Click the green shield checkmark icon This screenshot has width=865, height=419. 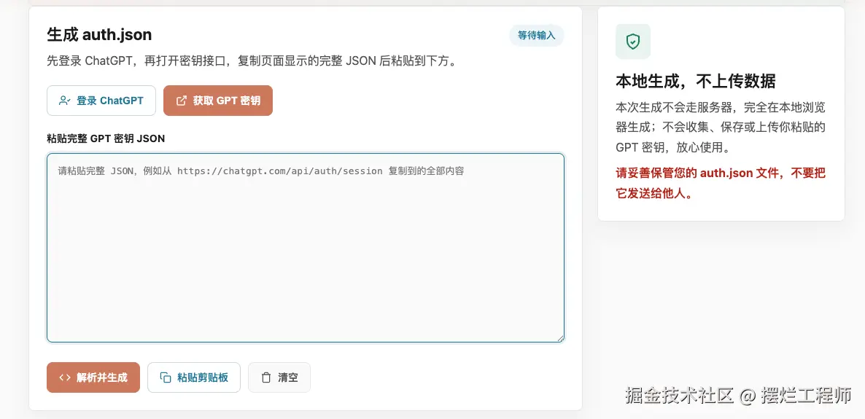click(633, 42)
